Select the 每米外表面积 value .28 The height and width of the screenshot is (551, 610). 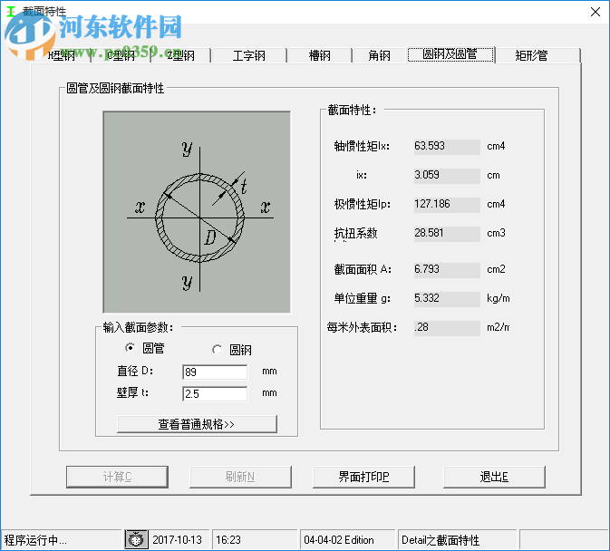coord(447,327)
